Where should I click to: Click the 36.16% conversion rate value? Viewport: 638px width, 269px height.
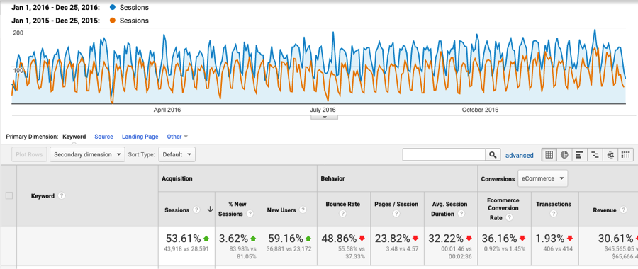coord(499,238)
